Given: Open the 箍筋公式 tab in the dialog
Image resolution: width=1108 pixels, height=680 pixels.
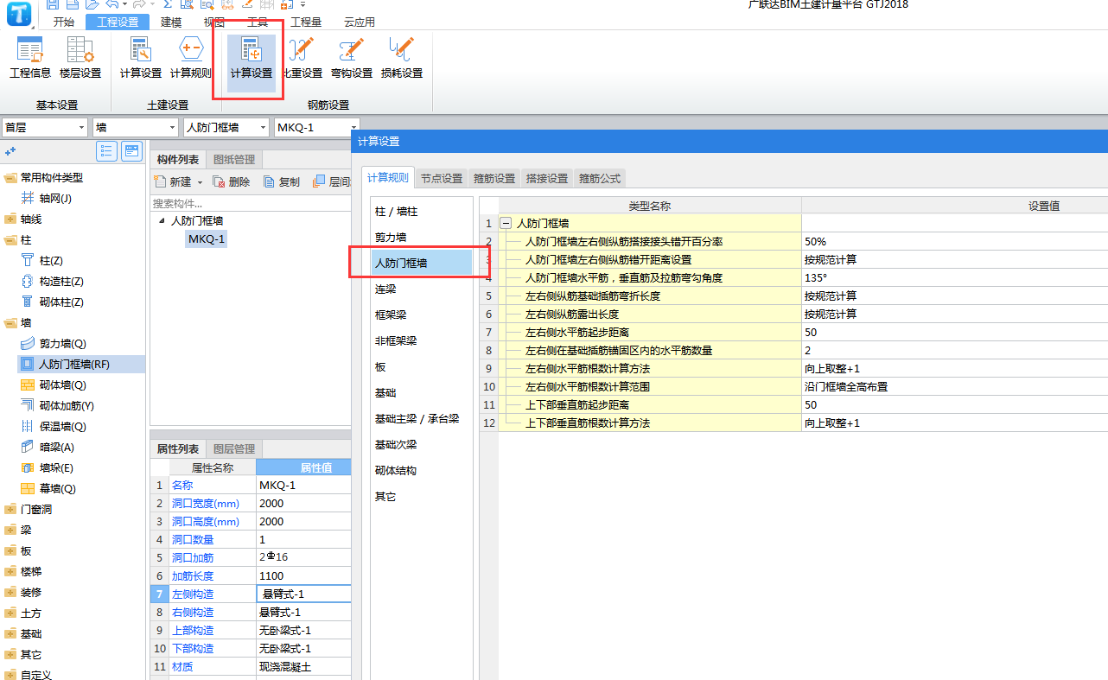Looking at the screenshot, I should click(x=600, y=178).
